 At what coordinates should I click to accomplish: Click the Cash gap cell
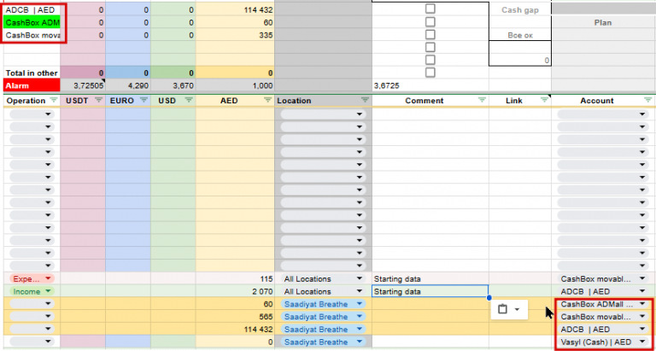pyautogui.click(x=520, y=10)
